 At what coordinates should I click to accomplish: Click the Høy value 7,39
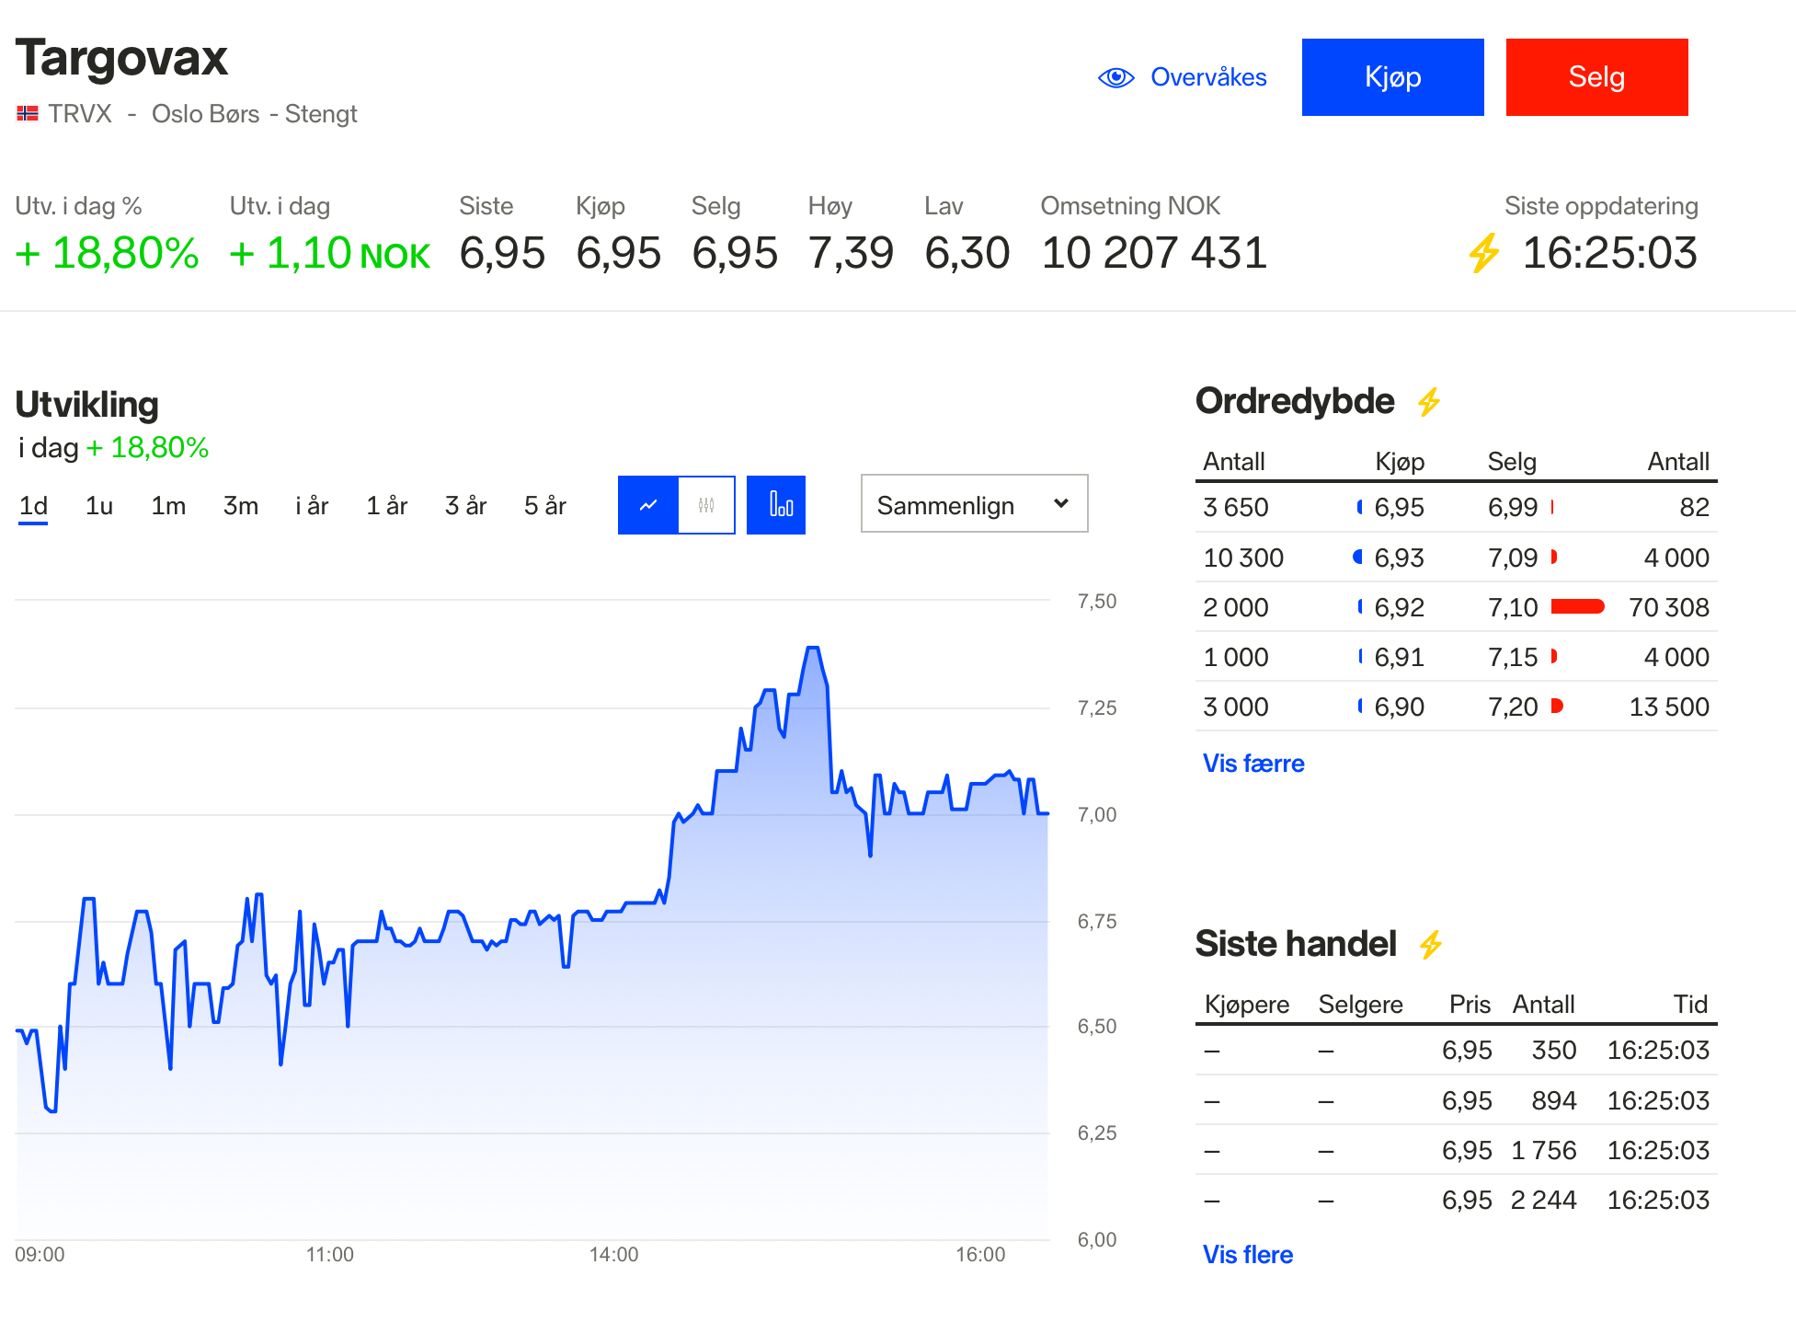pos(851,253)
